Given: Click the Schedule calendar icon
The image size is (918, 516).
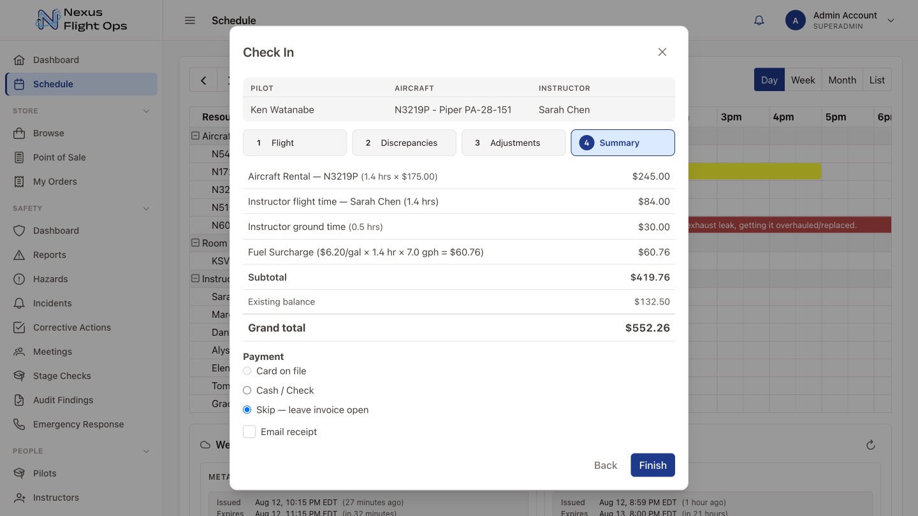Looking at the screenshot, I should [x=20, y=84].
